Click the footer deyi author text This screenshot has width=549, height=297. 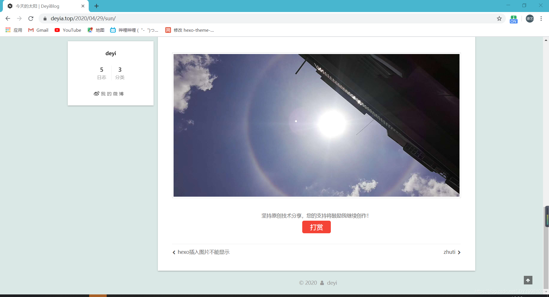click(x=332, y=283)
